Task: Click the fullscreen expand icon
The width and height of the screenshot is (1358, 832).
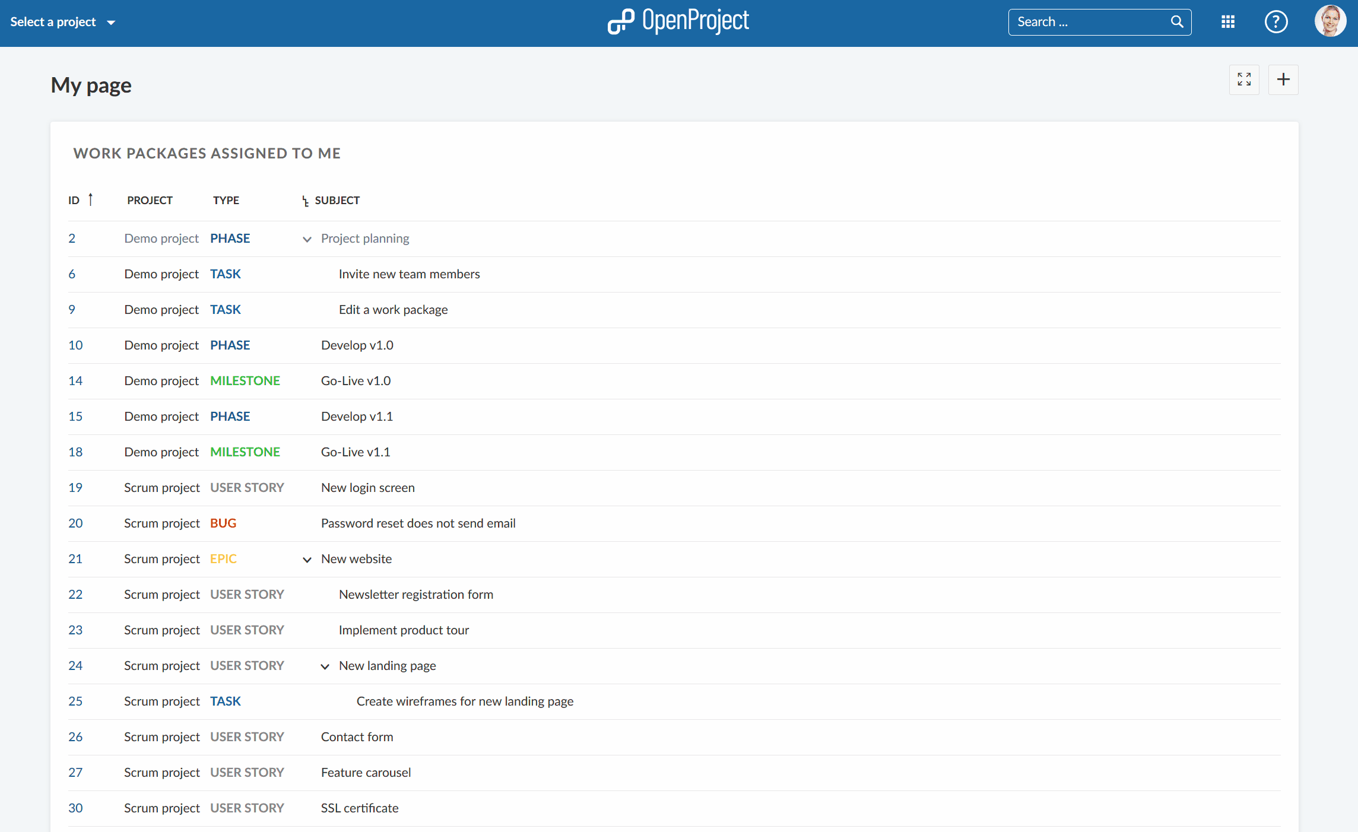Action: [x=1245, y=80]
